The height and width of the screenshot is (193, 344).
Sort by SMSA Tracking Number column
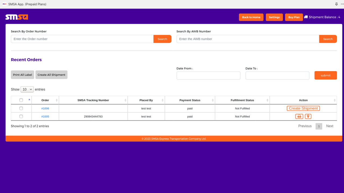[93, 100]
